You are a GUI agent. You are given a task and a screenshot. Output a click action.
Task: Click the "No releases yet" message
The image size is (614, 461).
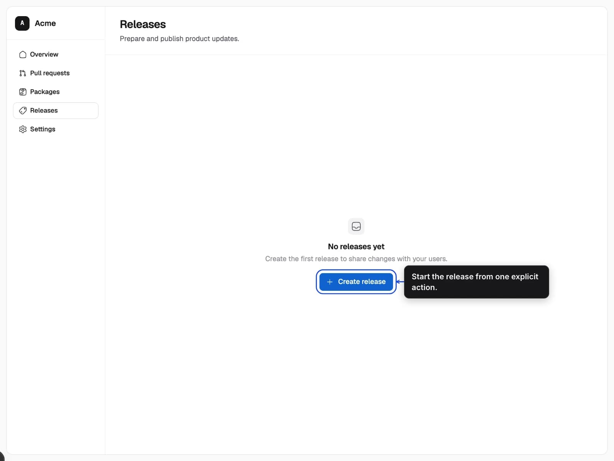click(356, 247)
